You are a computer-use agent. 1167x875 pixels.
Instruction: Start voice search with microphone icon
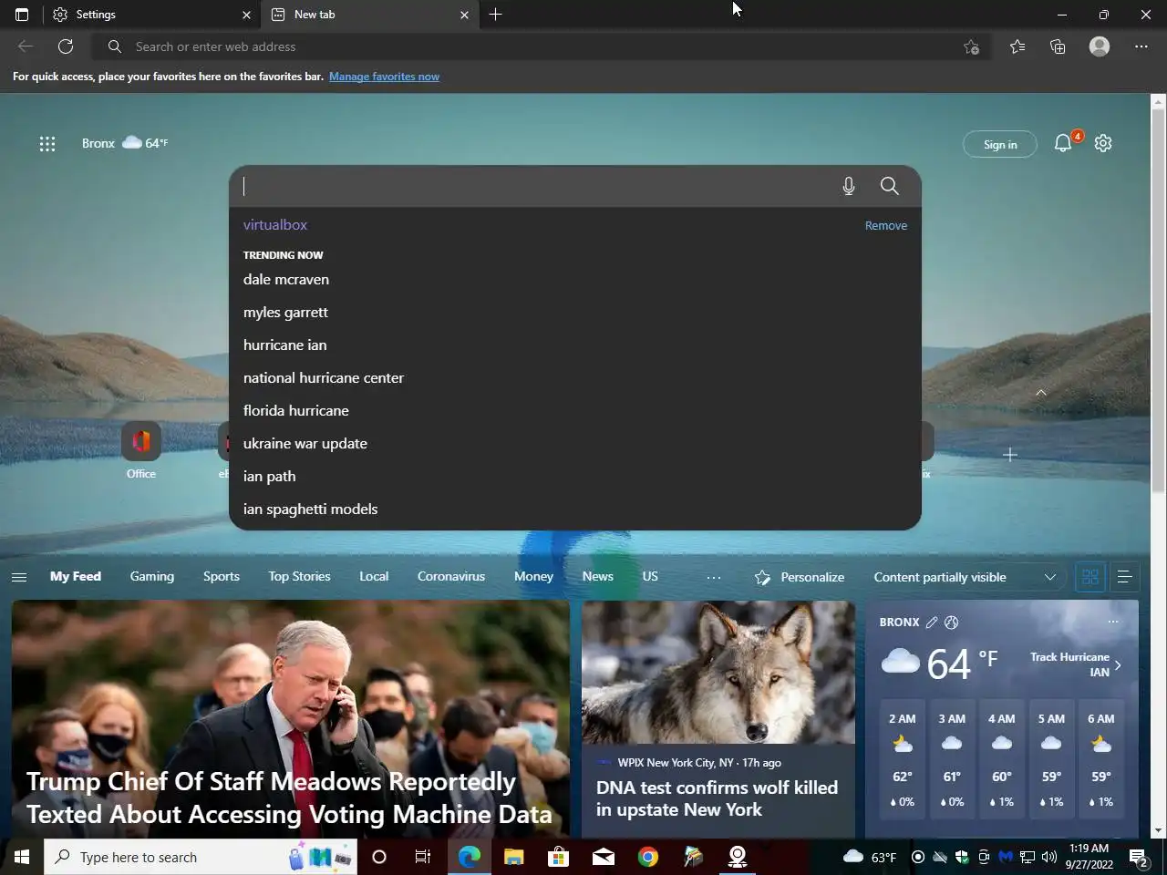tap(849, 186)
